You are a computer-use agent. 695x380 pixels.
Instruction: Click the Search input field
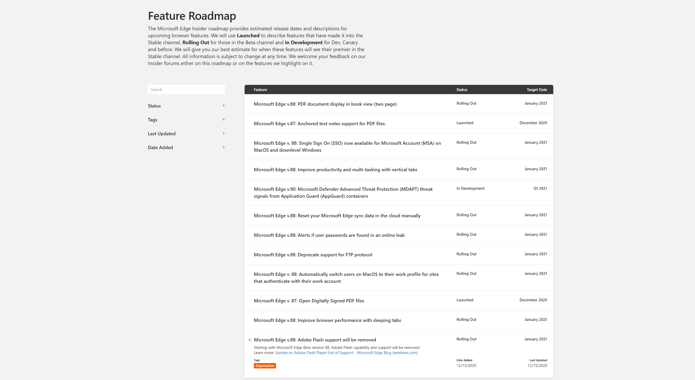coord(186,89)
